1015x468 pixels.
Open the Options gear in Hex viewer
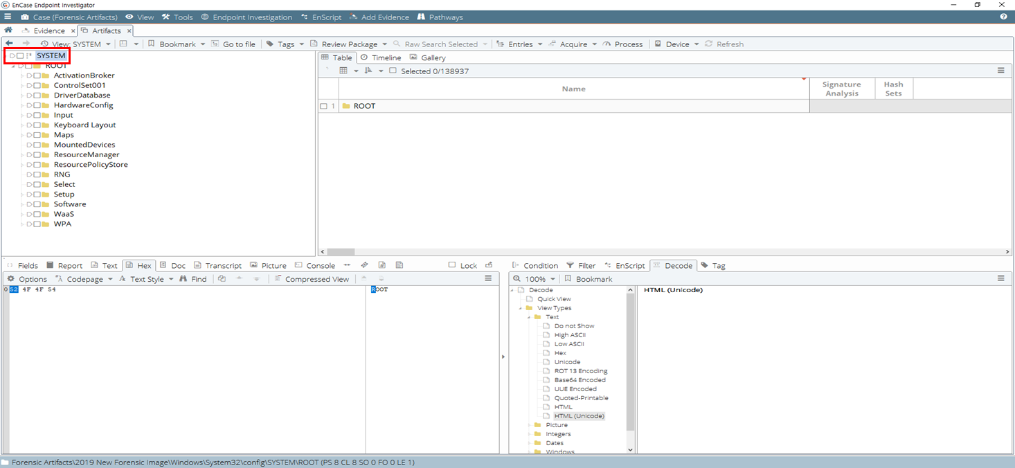(27, 279)
